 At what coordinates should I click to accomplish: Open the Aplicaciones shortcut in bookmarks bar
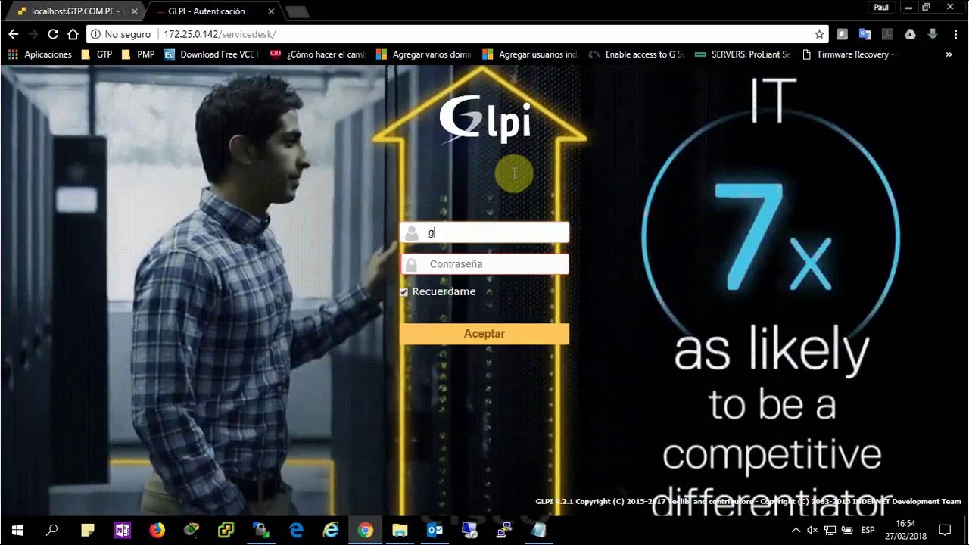pos(39,54)
